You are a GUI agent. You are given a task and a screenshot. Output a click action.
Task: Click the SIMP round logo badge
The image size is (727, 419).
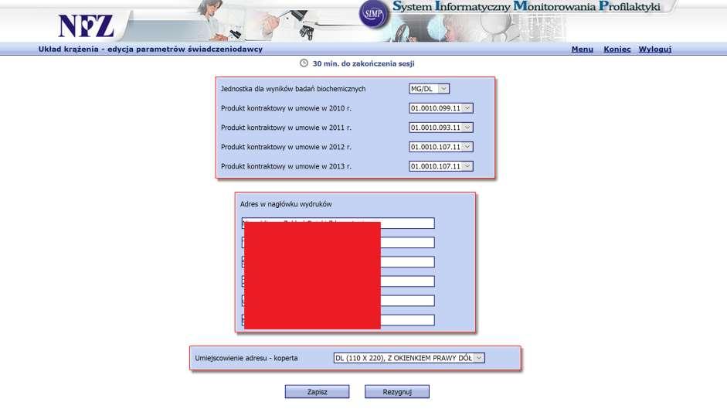(x=374, y=15)
